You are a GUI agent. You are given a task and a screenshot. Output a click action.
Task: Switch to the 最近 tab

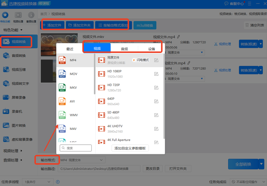pos(70,49)
